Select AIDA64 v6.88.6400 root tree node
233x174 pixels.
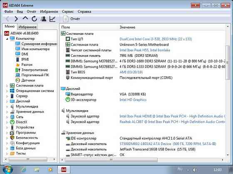point(25,33)
